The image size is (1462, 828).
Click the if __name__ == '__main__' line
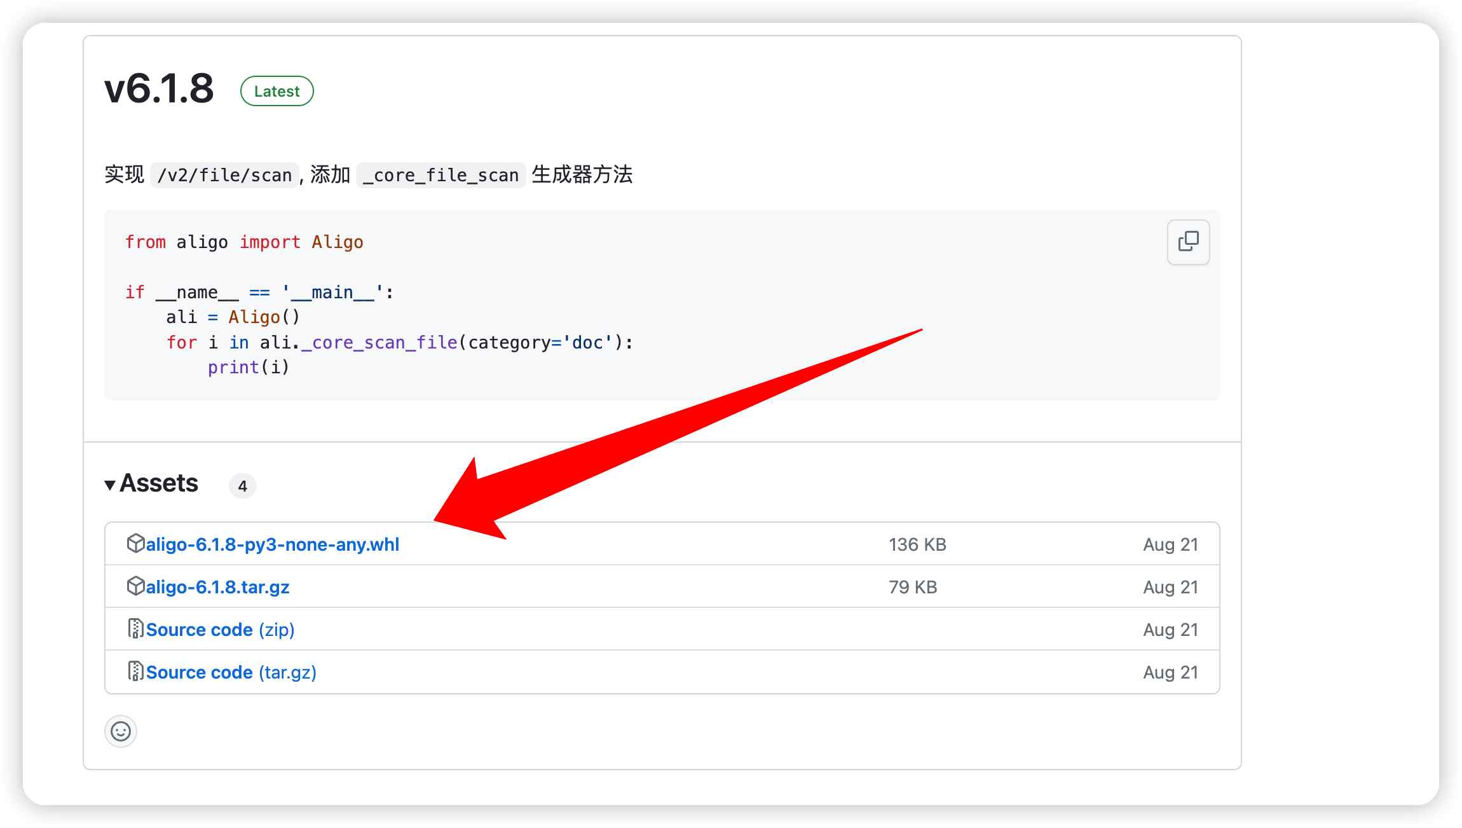tap(259, 293)
